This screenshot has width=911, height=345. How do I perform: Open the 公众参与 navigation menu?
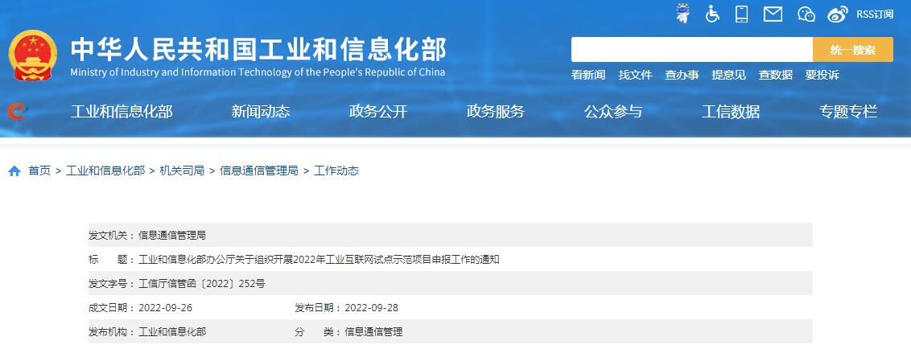pos(613,112)
